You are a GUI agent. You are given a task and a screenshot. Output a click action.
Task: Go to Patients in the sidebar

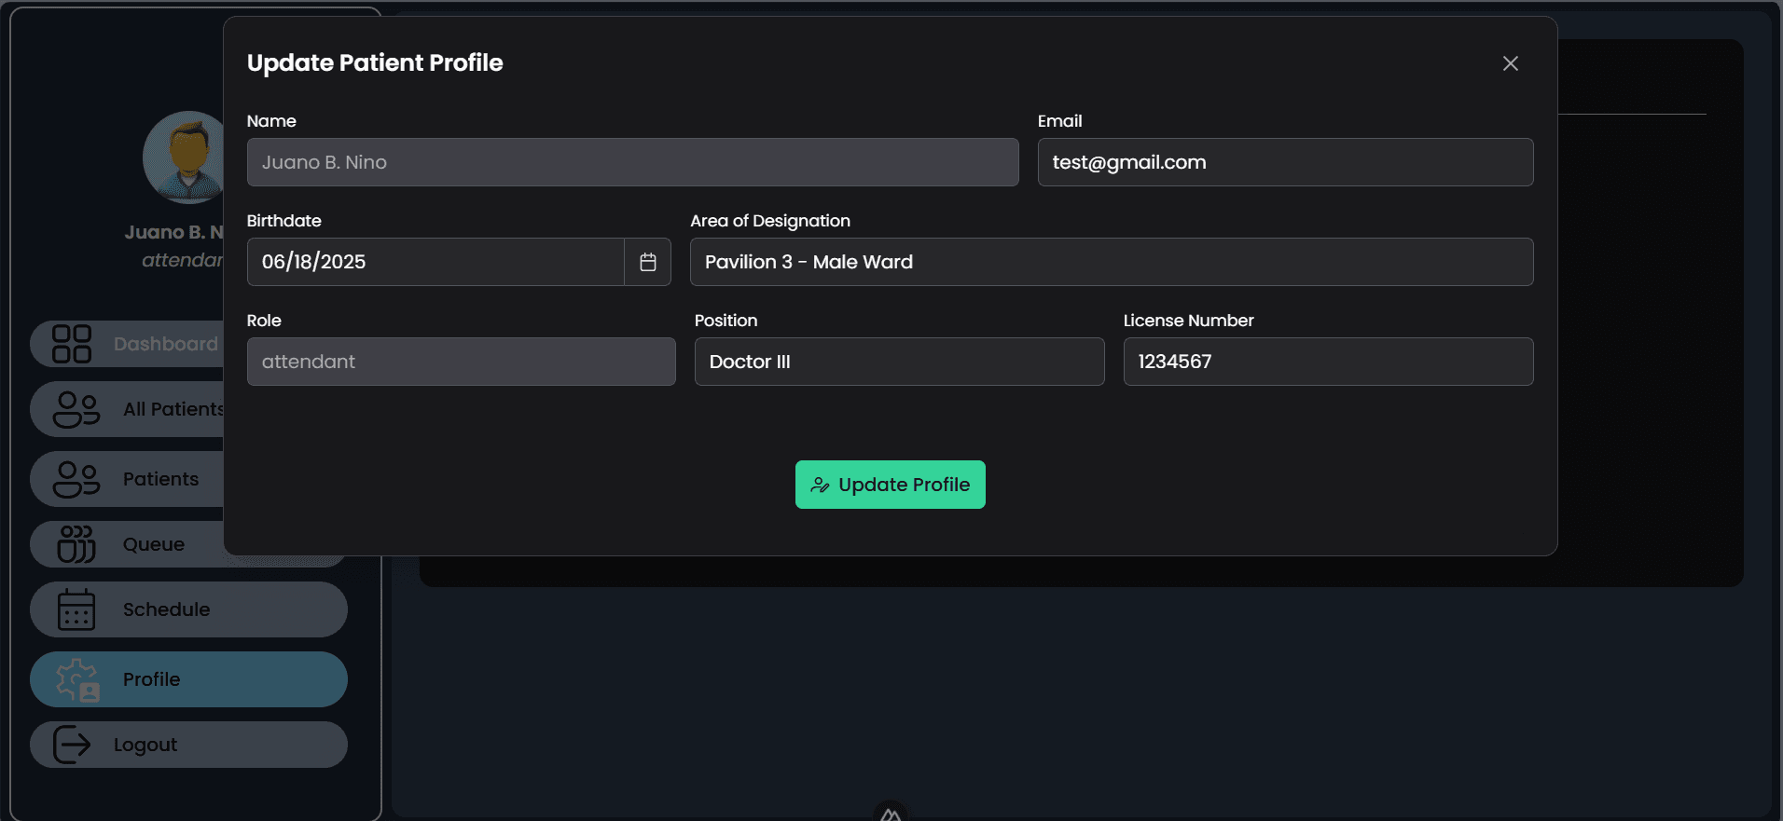(x=127, y=479)
